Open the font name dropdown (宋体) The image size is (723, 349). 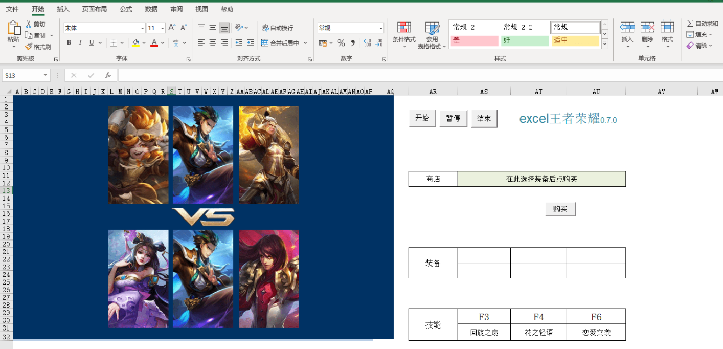142,28
